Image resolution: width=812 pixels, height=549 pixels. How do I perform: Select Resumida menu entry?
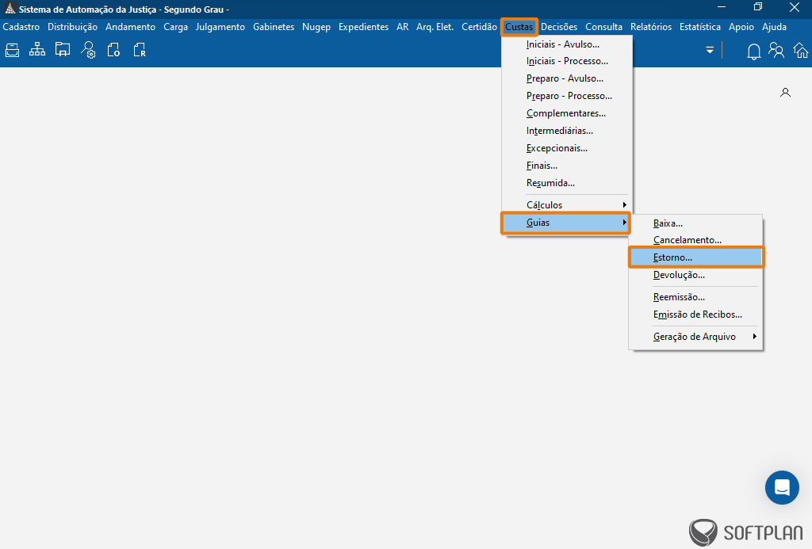[x=565, y=183]
